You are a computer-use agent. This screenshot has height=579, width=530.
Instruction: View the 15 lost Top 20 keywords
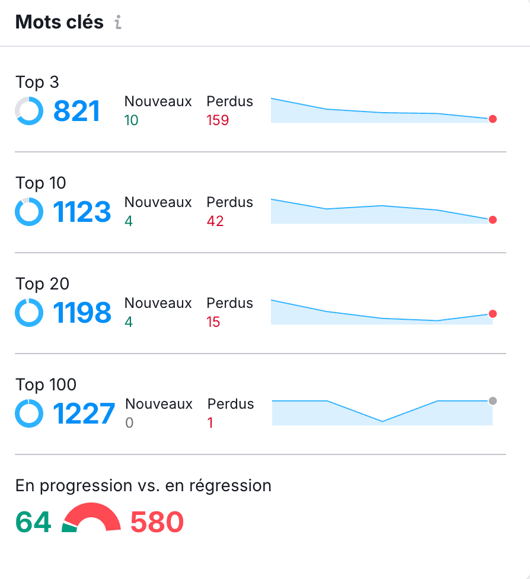click(213, 322)
